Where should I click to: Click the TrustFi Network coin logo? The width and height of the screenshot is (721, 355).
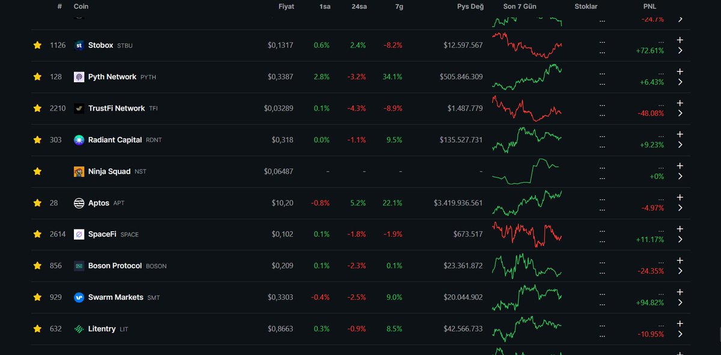click(x=79, y=108)
